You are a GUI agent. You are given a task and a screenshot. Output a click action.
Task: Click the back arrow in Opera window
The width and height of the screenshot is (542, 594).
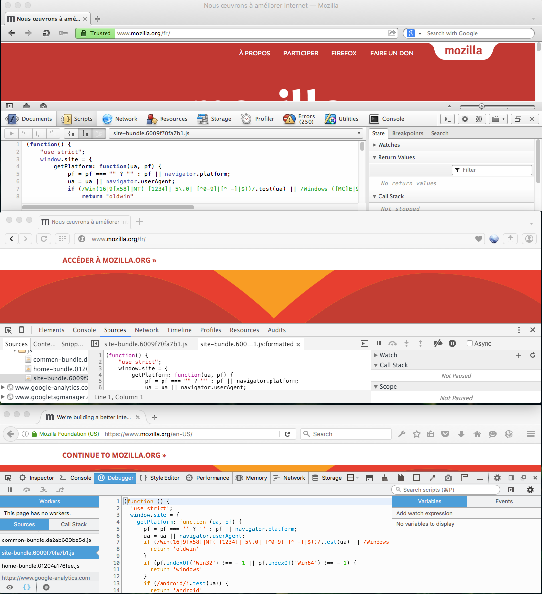tap(12, 33)
